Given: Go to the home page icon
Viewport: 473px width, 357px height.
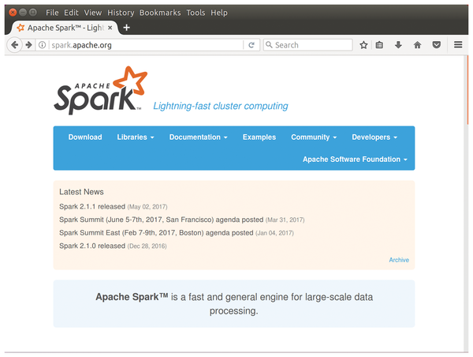Looking at the screenshot, I should [417, 45].
